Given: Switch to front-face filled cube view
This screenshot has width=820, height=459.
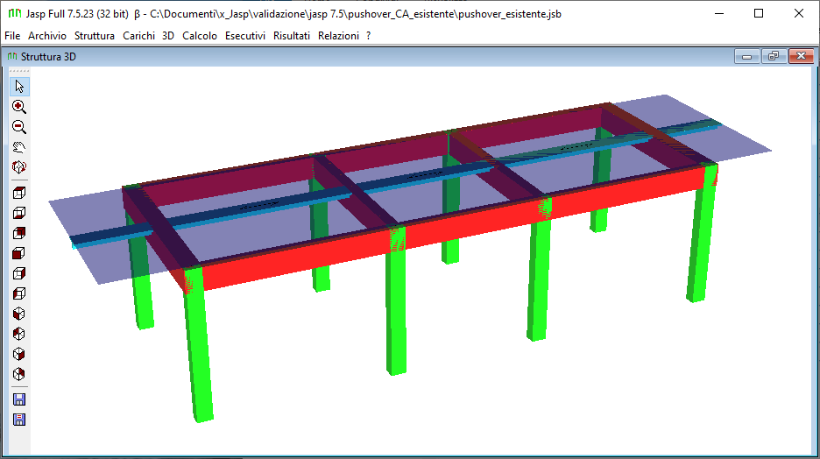Looking at the screenshot, I should pyautogui.click(x=19, y=253).
